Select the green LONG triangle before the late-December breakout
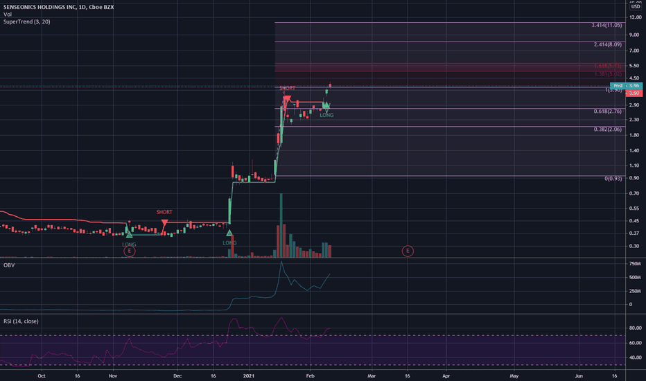The width and height of the screenshot is (646, 381). 229,233
